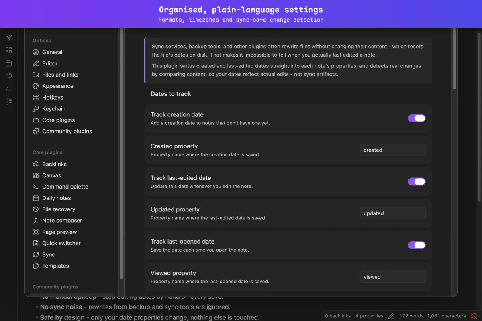Image resolution: width=482 pixels, height=321 pixels.
Task: Click the red sync-off icon in status bar
Action: [474, 316]
